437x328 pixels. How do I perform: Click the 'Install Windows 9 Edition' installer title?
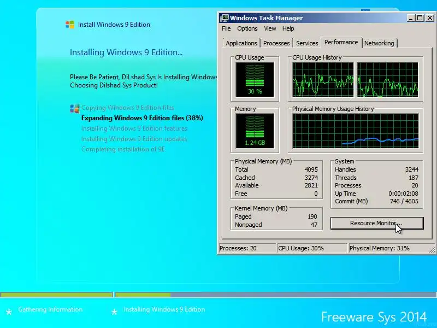pyautogui.click(x=114, y=25)
